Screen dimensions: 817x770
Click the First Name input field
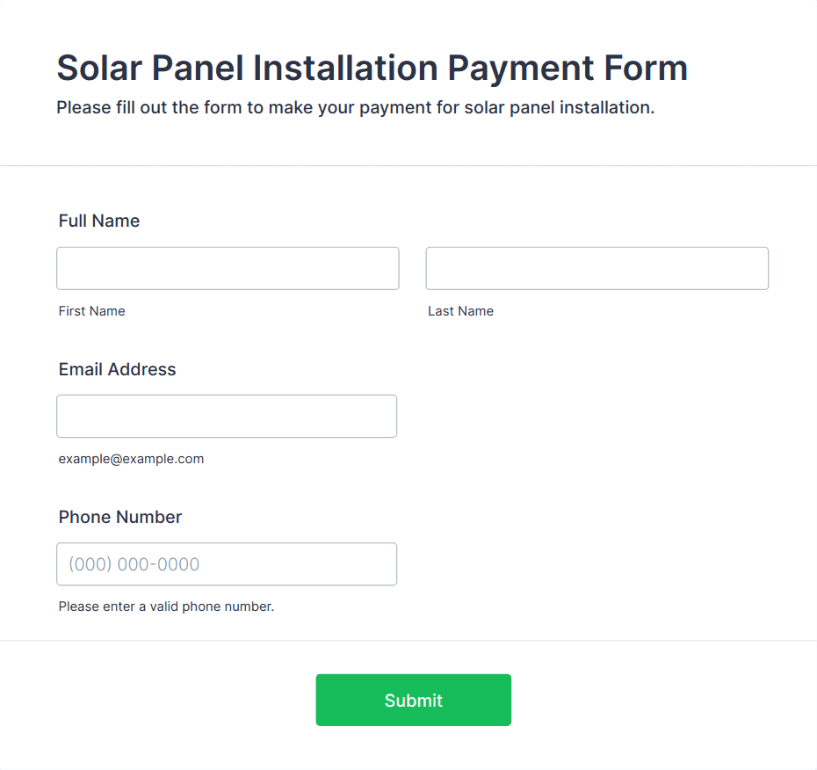(x=228, y=268)
